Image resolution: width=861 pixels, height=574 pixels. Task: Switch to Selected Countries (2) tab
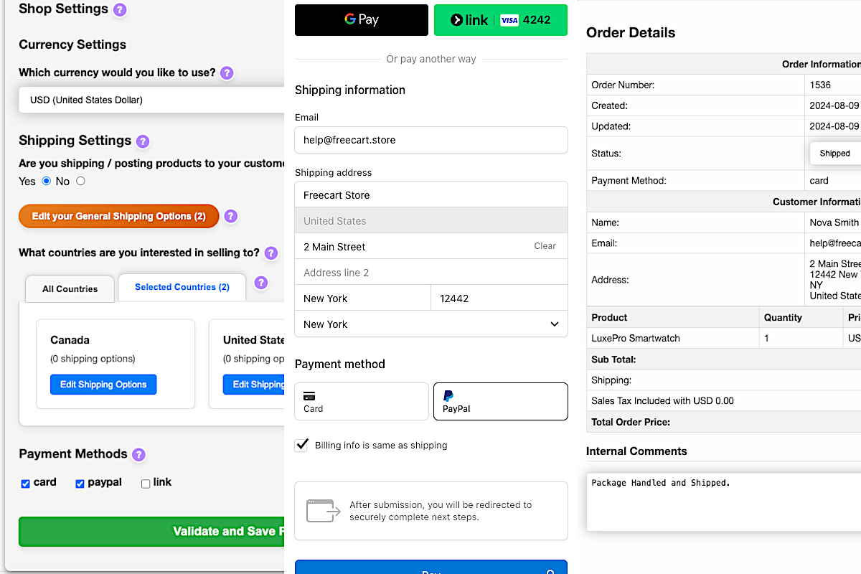[x=182, y=287]
